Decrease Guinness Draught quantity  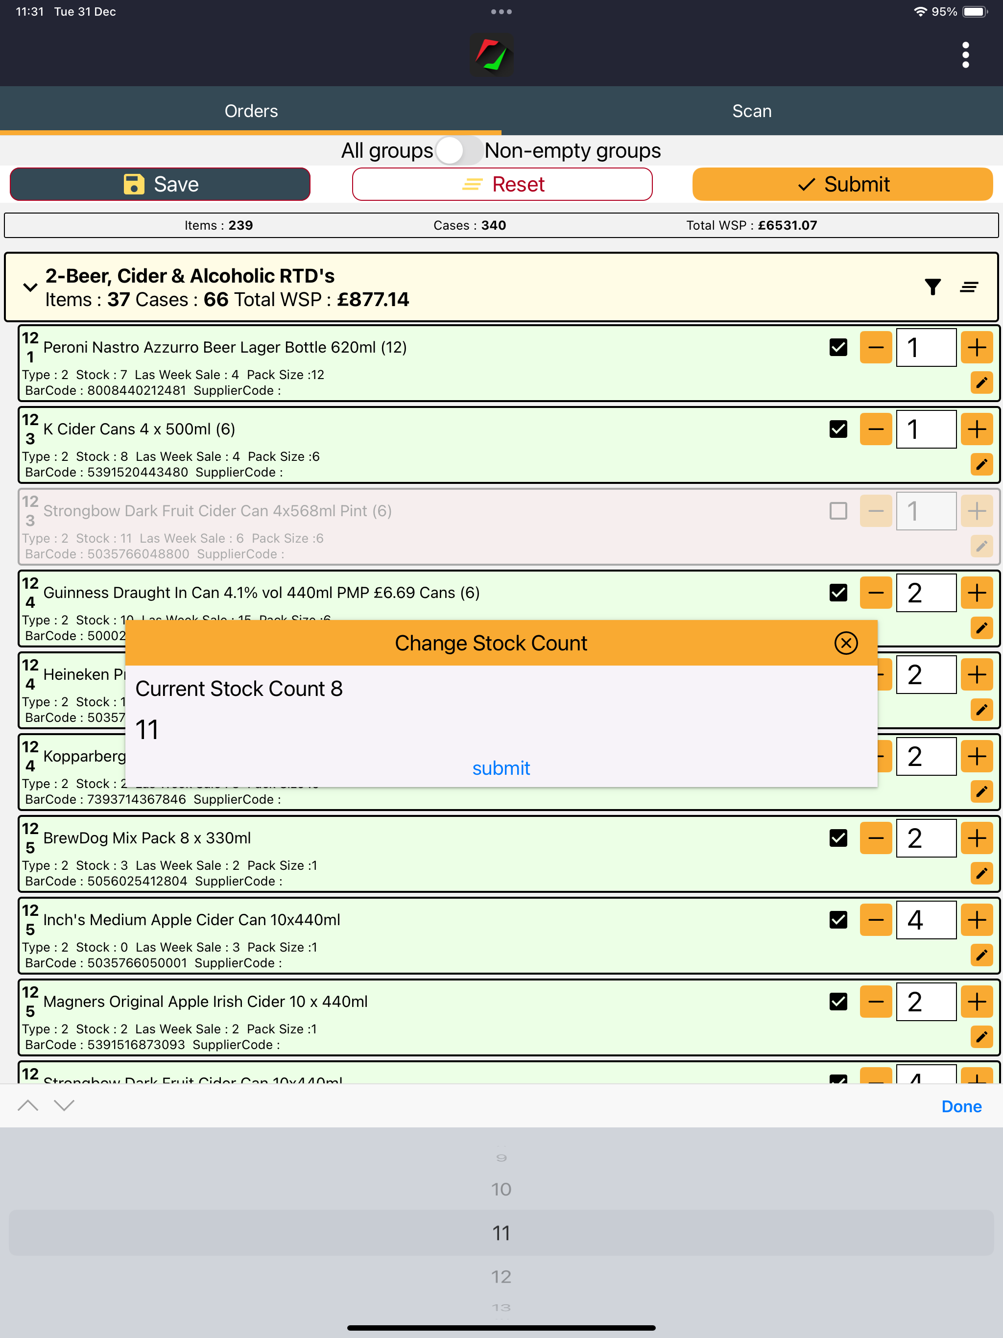point(876,593)
